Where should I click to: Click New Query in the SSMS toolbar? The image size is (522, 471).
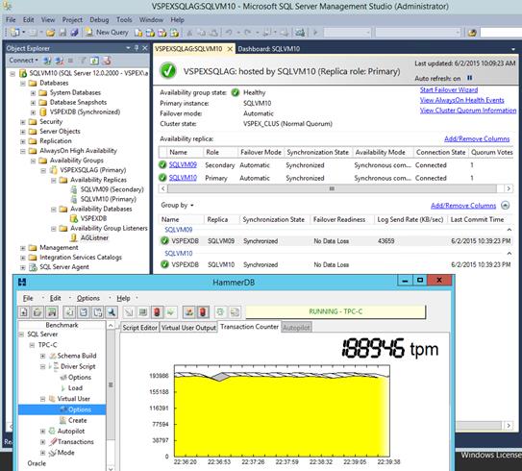(108, 33)
